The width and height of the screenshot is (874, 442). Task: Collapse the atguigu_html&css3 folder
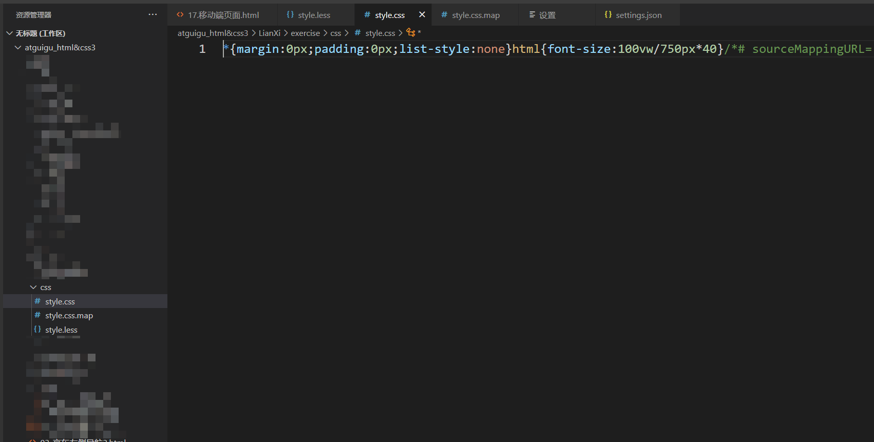click(x=18, y=48)
